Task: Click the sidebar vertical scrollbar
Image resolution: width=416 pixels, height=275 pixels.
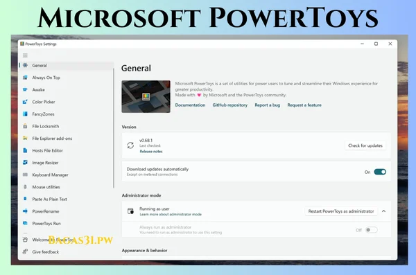Action: 114,128
